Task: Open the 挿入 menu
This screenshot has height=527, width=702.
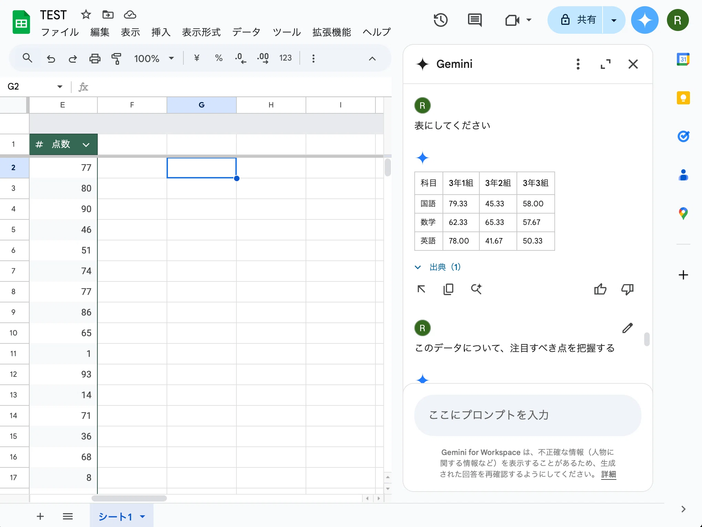Action: pos(161,32)
